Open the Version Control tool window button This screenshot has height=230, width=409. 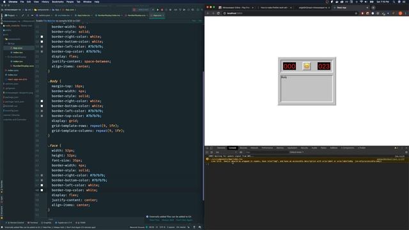click(15, 223)
